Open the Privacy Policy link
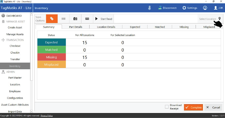Image resolution: width=225 pixels, height=118 pixels. tap(46, 116)
